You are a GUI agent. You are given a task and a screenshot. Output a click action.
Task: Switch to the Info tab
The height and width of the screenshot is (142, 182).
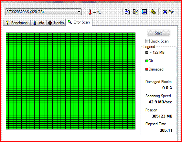[x=38, y=23]
